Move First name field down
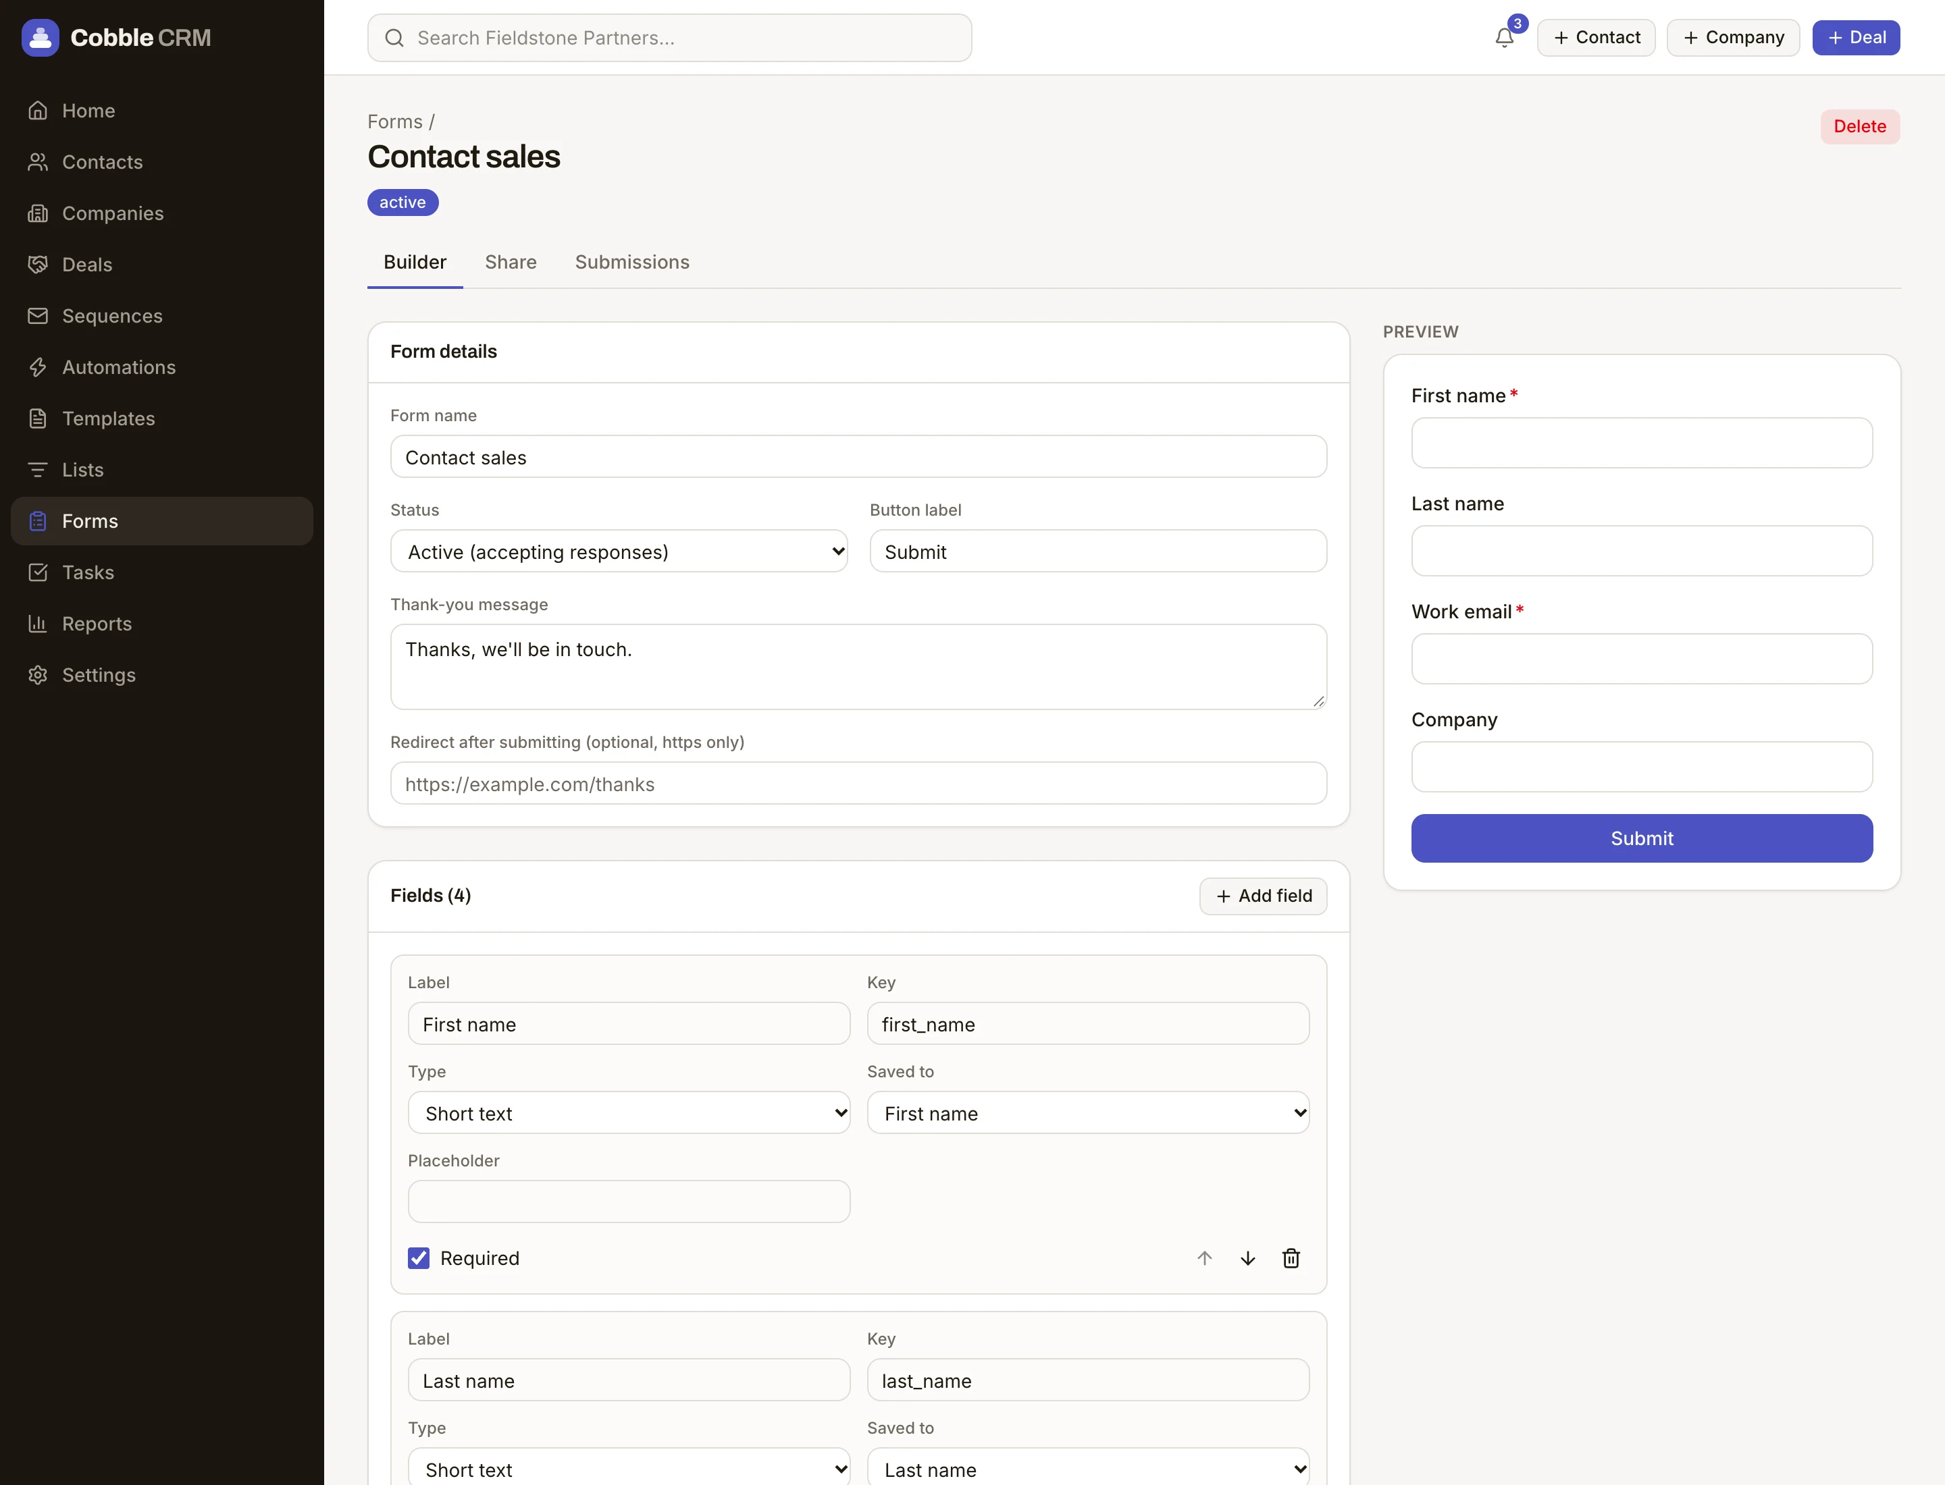Screen dimensions: 1945x1485 1247,1258
